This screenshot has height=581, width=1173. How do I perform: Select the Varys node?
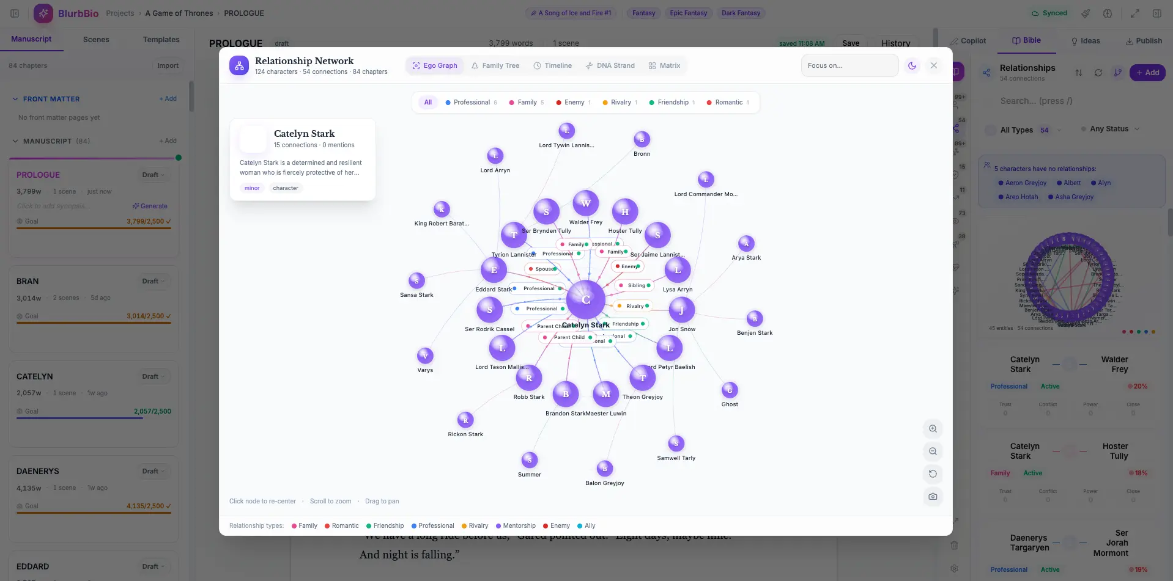(425, 356)
